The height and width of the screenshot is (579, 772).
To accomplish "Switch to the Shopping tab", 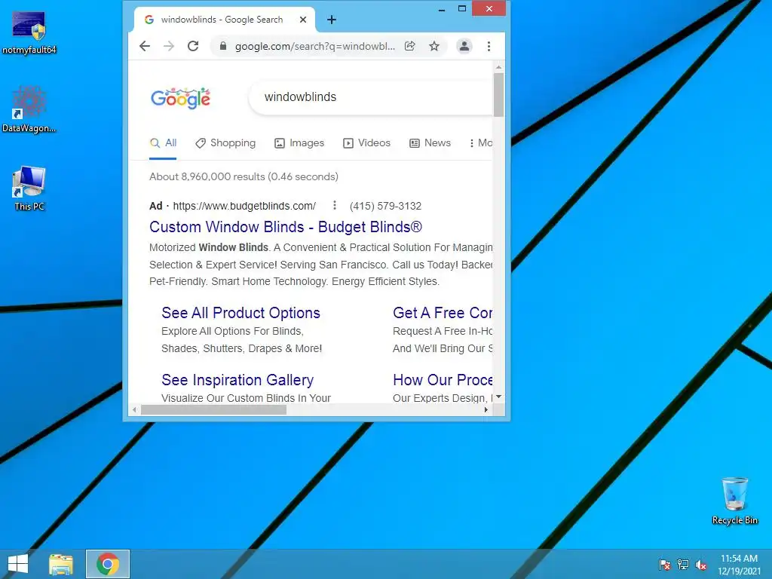I will tap(225, 143).
